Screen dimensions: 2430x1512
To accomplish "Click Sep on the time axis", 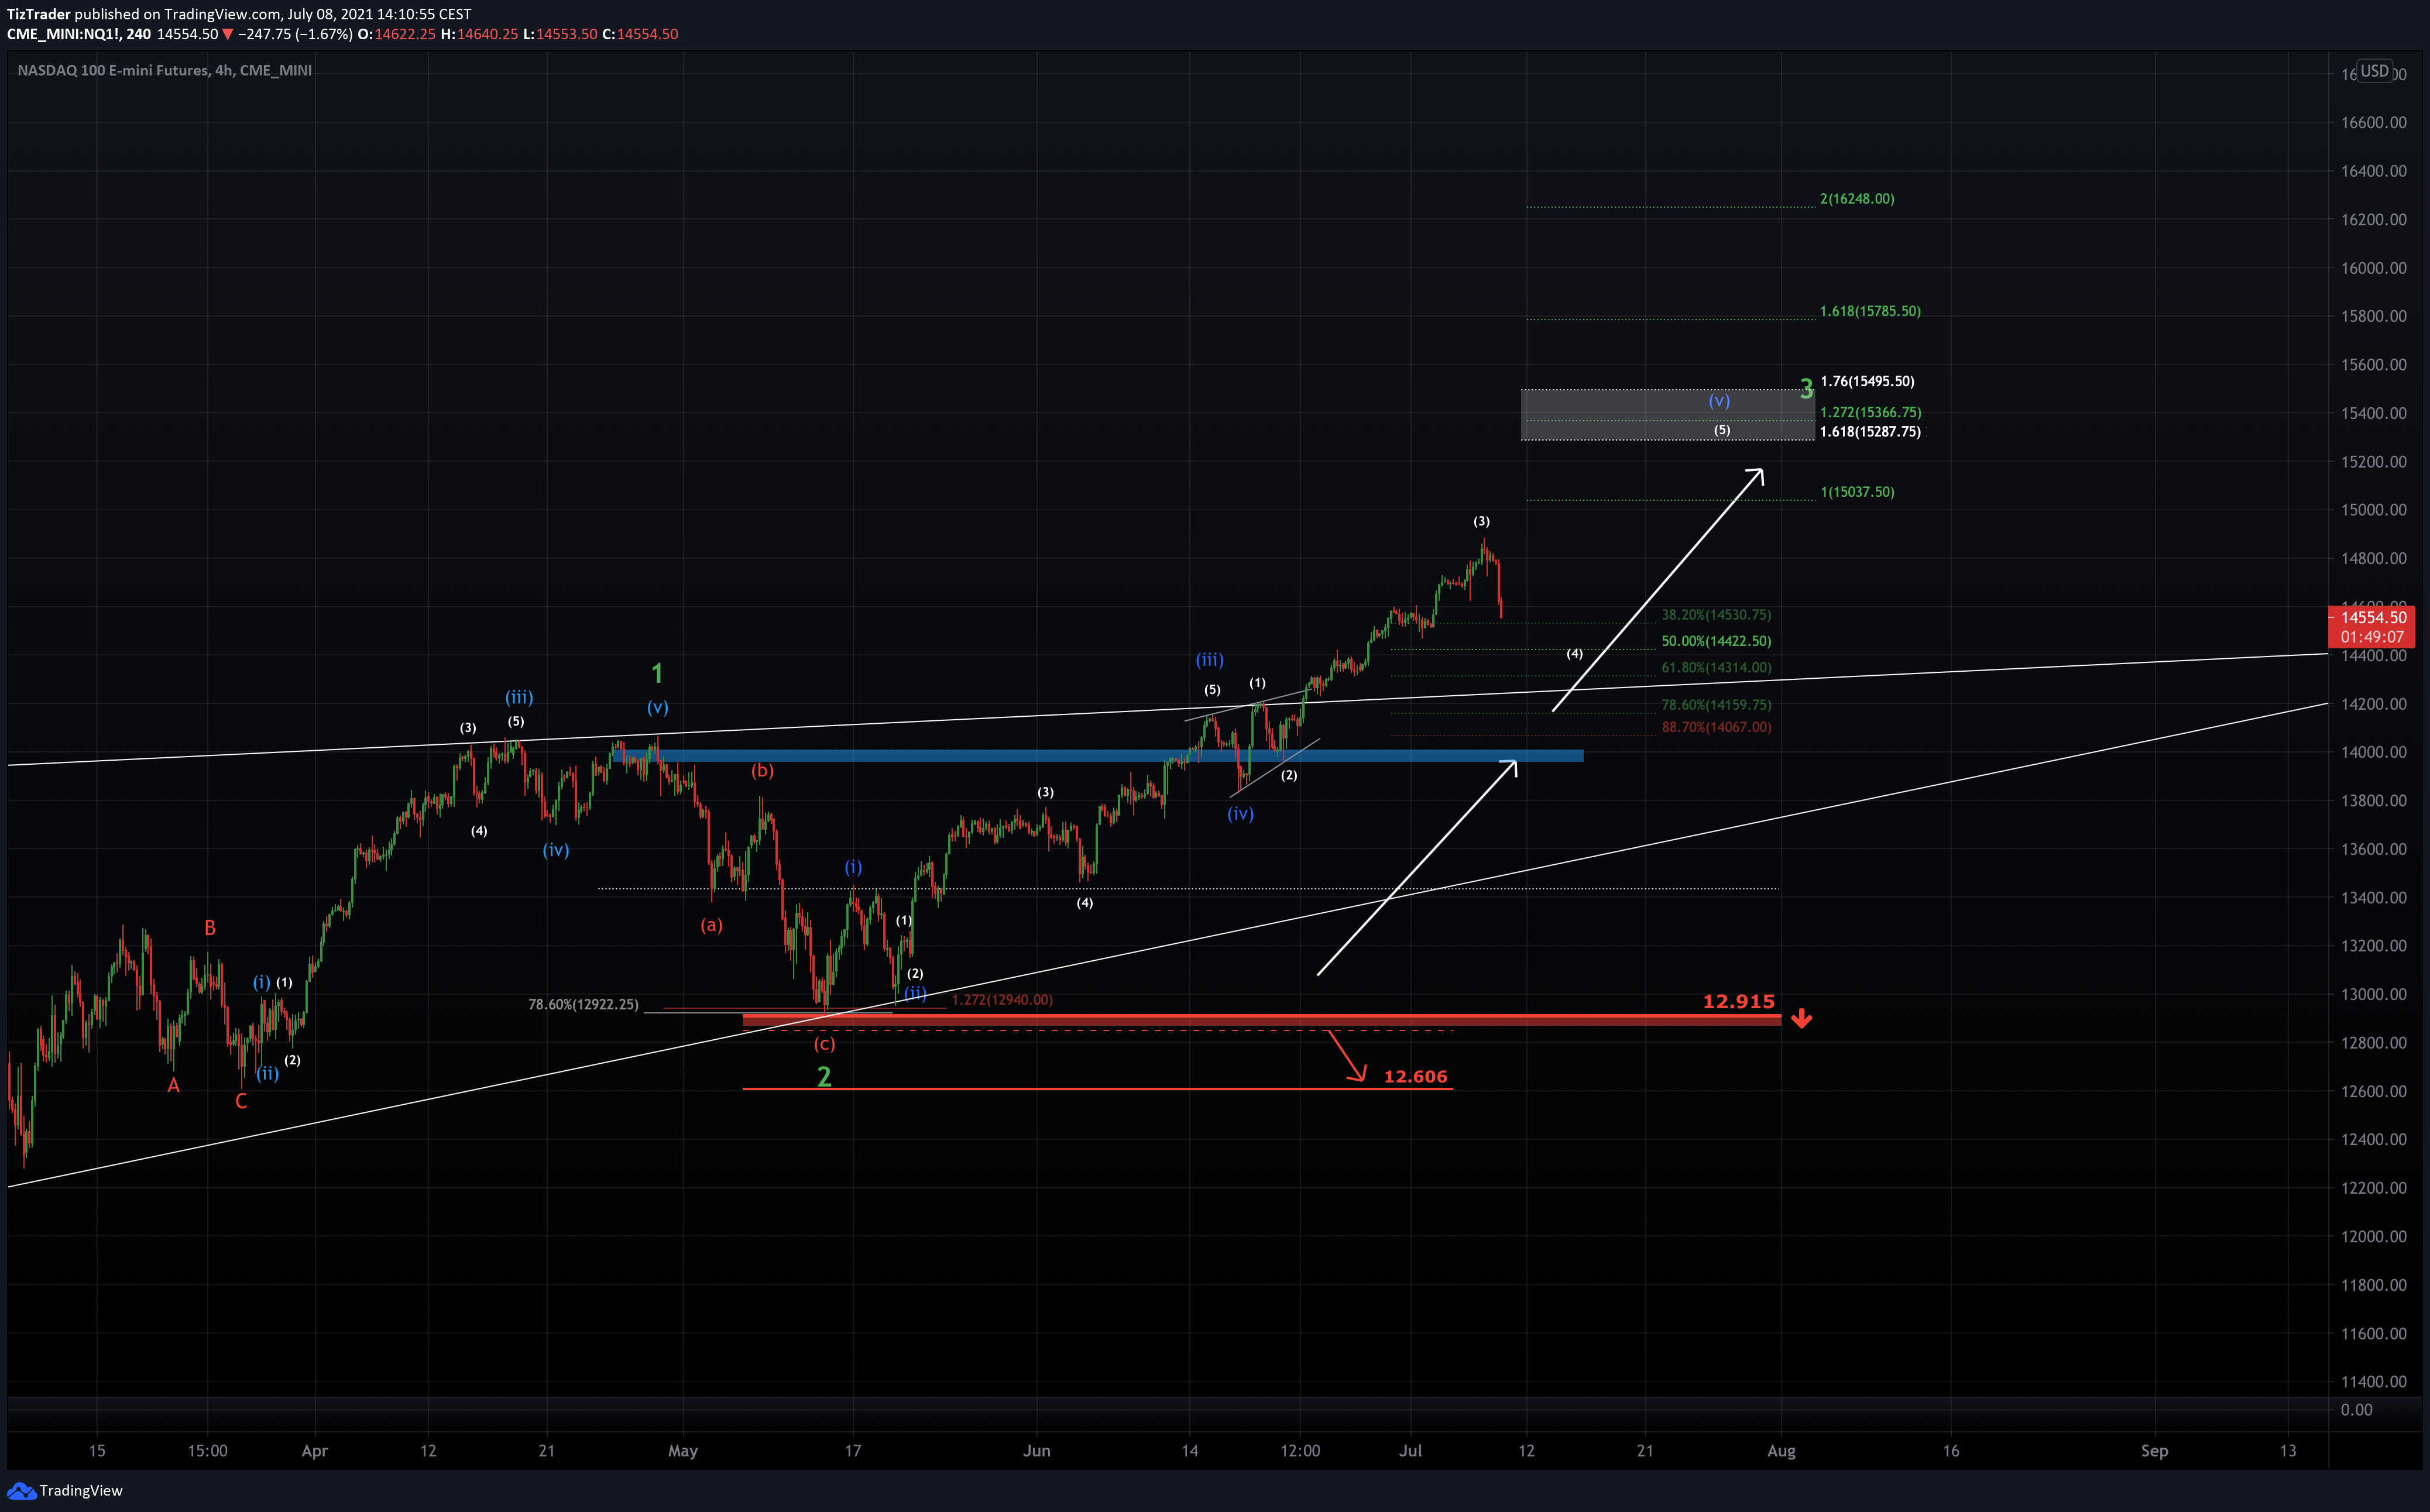I will tap(2154, 1451).
